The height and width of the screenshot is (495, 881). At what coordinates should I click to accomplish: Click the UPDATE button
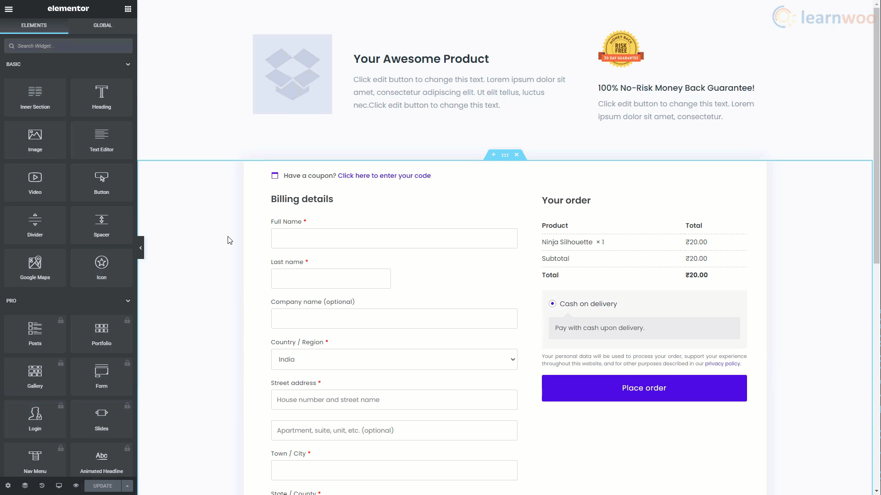(103, 486)
